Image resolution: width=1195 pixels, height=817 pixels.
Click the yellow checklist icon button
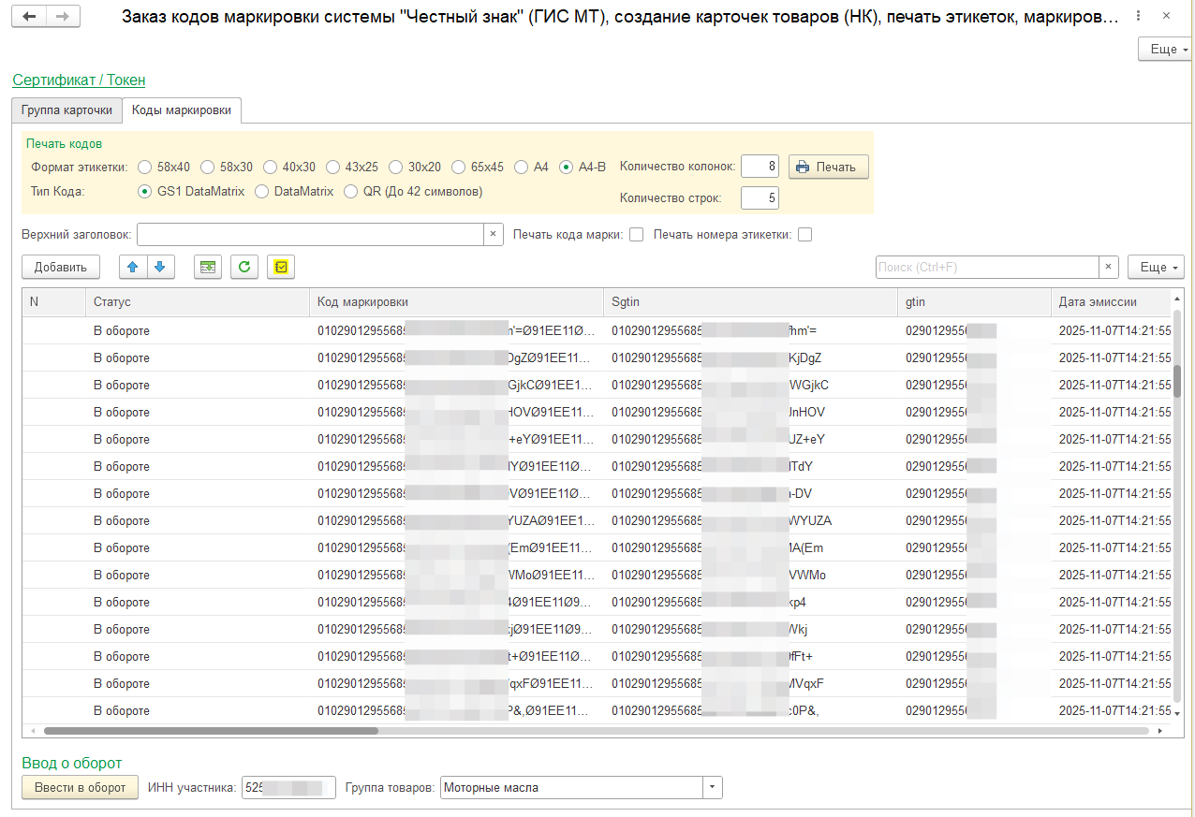click(280, 267)
